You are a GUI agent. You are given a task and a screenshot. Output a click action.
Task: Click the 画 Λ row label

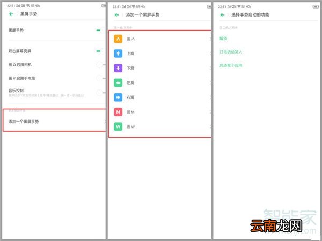[130, 39]
